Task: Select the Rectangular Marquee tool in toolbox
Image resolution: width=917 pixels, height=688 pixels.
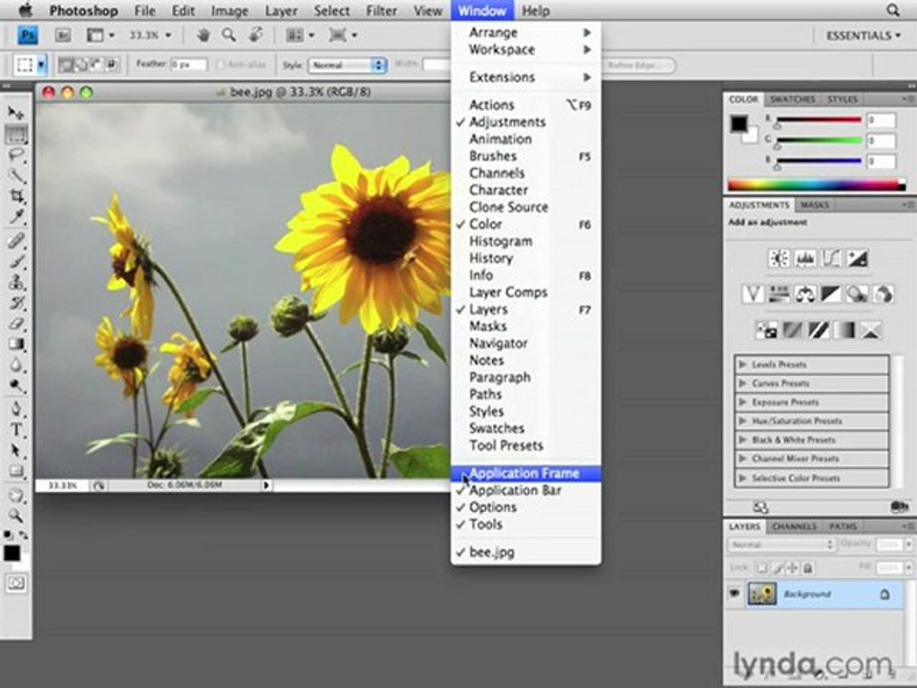Action: (x=16, y=135)
